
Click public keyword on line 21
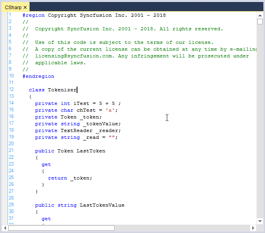click(x=45, y=151)
